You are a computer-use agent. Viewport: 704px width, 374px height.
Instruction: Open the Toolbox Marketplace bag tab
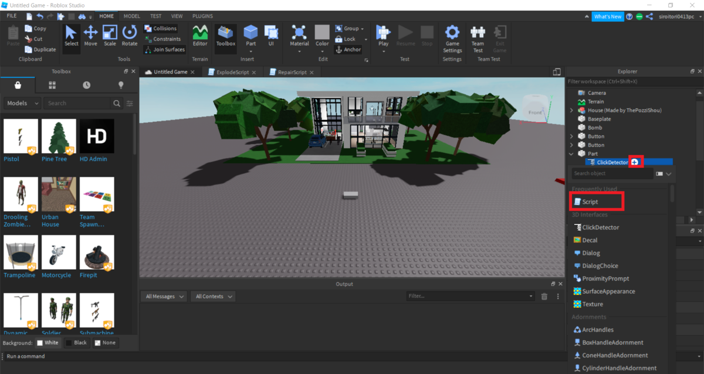pos(18,85)
